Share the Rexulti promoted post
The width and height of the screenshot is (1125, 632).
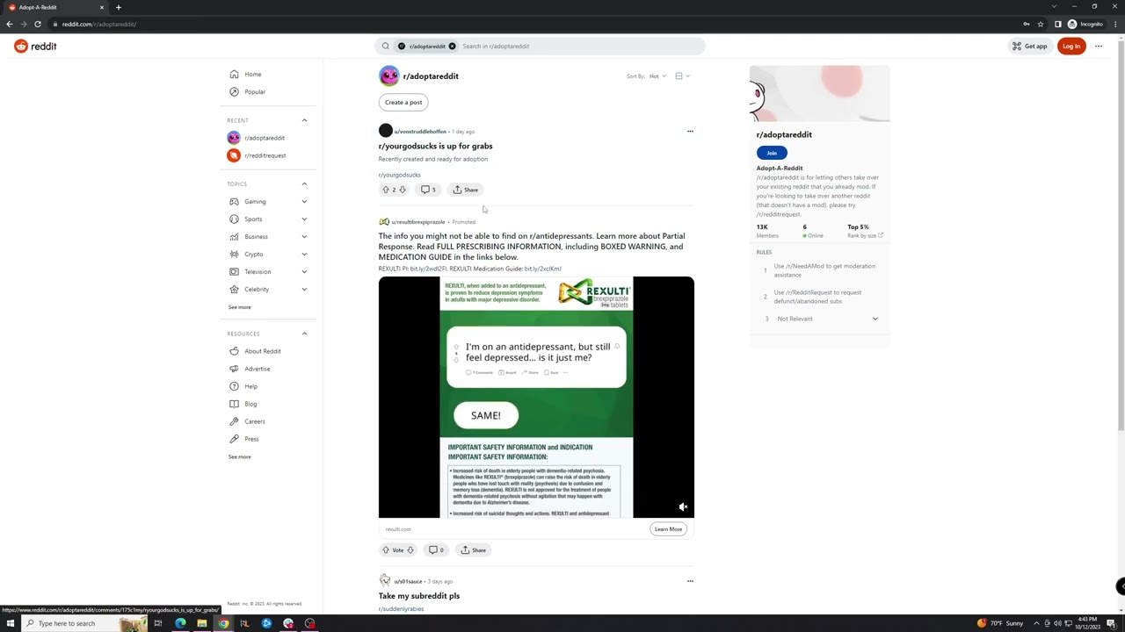[473, 550]
